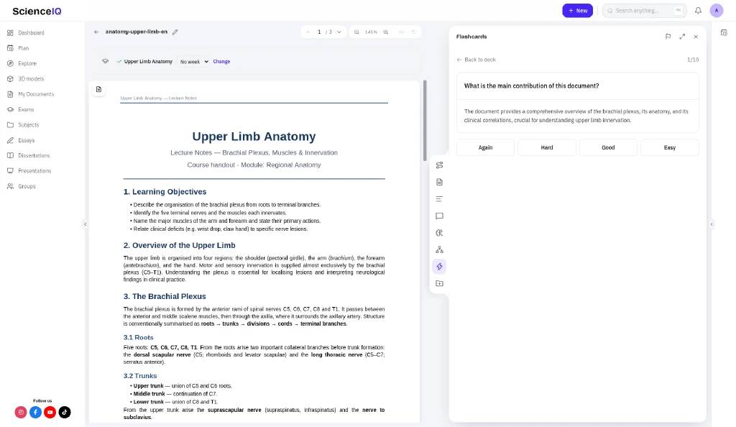Zoom in the document
This screenshot has height=427, width=736.
[x=386, y=32]
